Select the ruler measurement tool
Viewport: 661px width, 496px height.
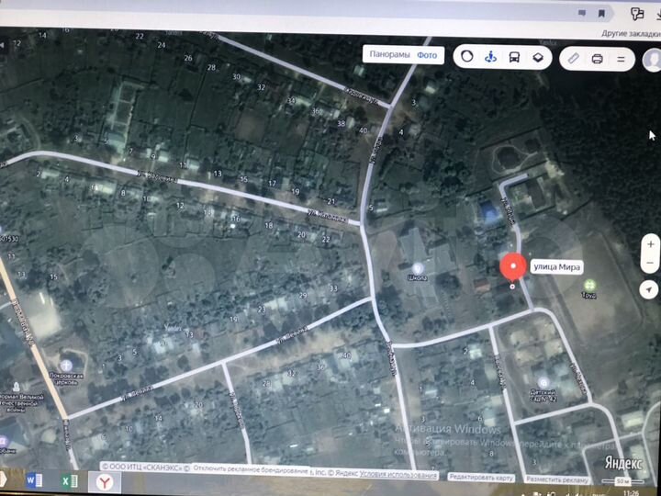pos(573,58)
